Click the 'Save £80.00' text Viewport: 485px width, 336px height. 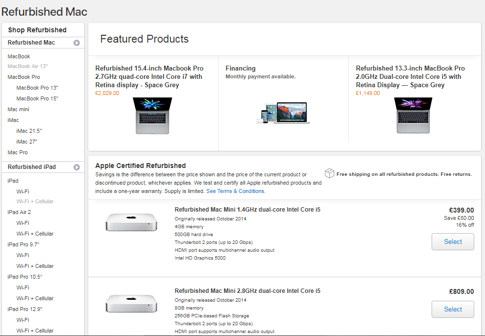459,218
